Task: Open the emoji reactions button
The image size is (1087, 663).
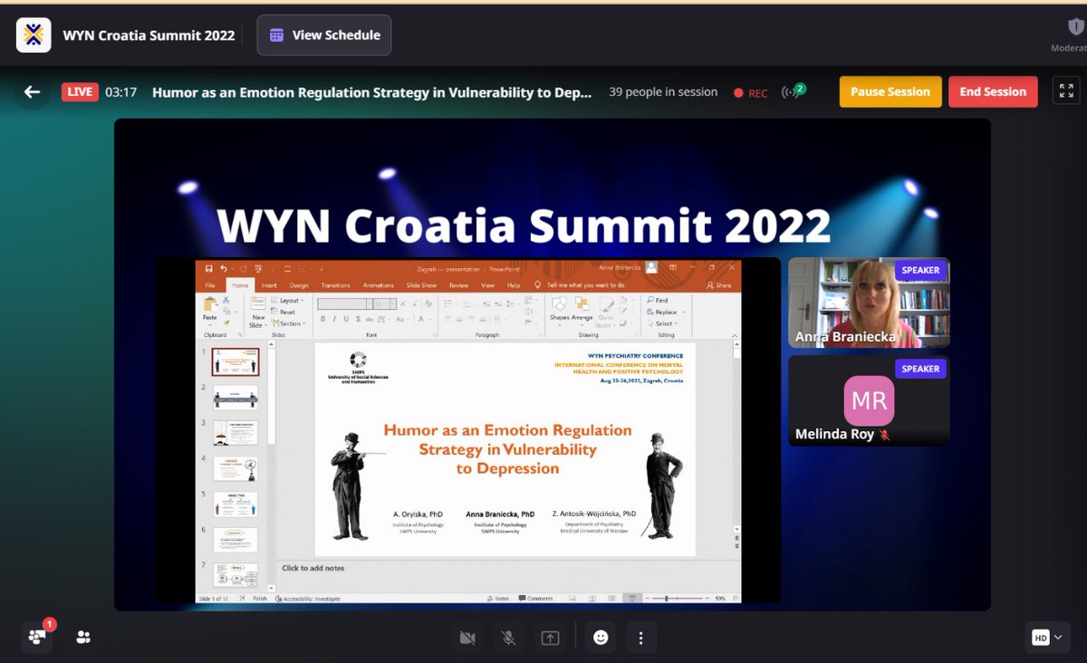Action: click(x=600, y=638)
